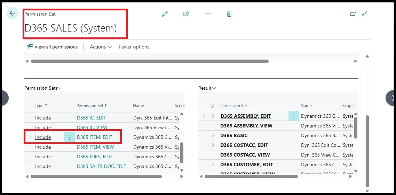Open D365 ITEM, EDIT link

coord(94,137)
